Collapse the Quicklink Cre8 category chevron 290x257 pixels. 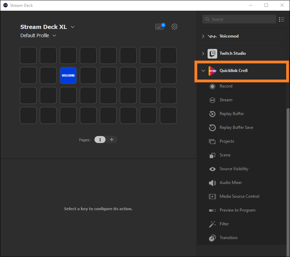(x=203, y=71)
